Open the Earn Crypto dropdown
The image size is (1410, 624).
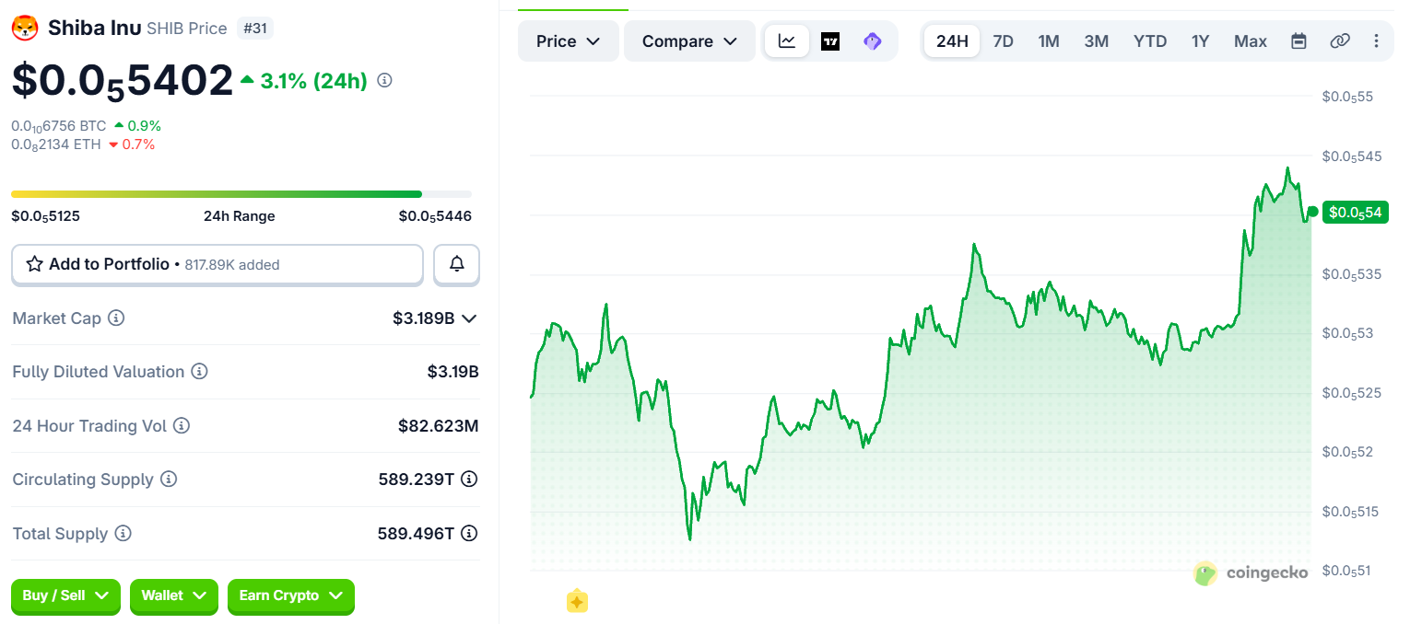[291, 596]
